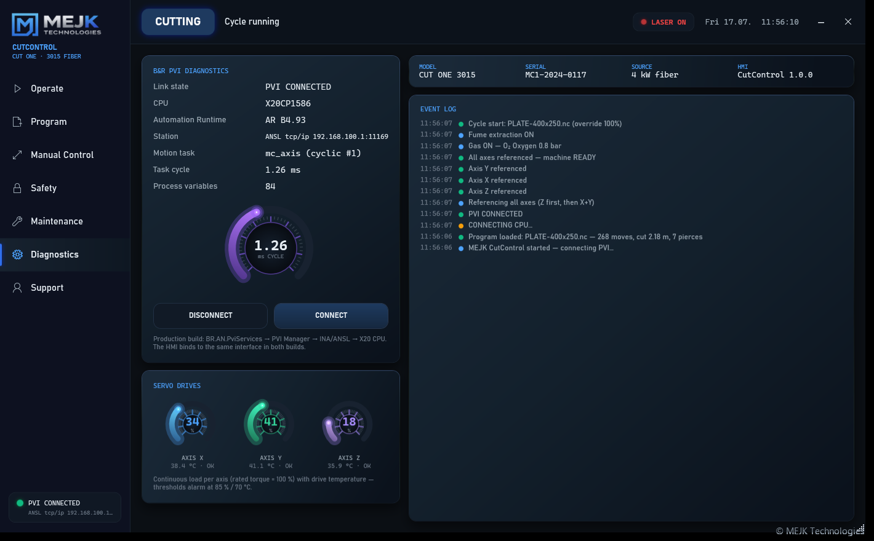Click 'All axes referenced — machine READY' entry
Viewport: 874px width, 541px height.
pyautogui.click(x=532, y=157)
